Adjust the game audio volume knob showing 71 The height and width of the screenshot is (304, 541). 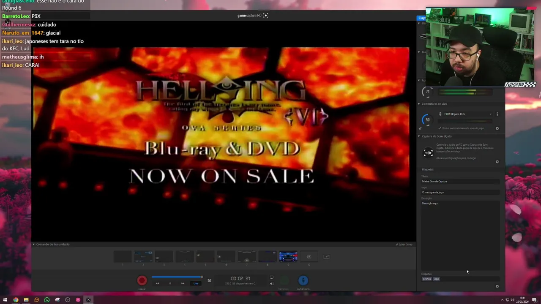click(427, 92)
